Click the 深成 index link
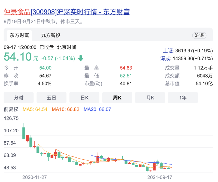 (165, 58)
